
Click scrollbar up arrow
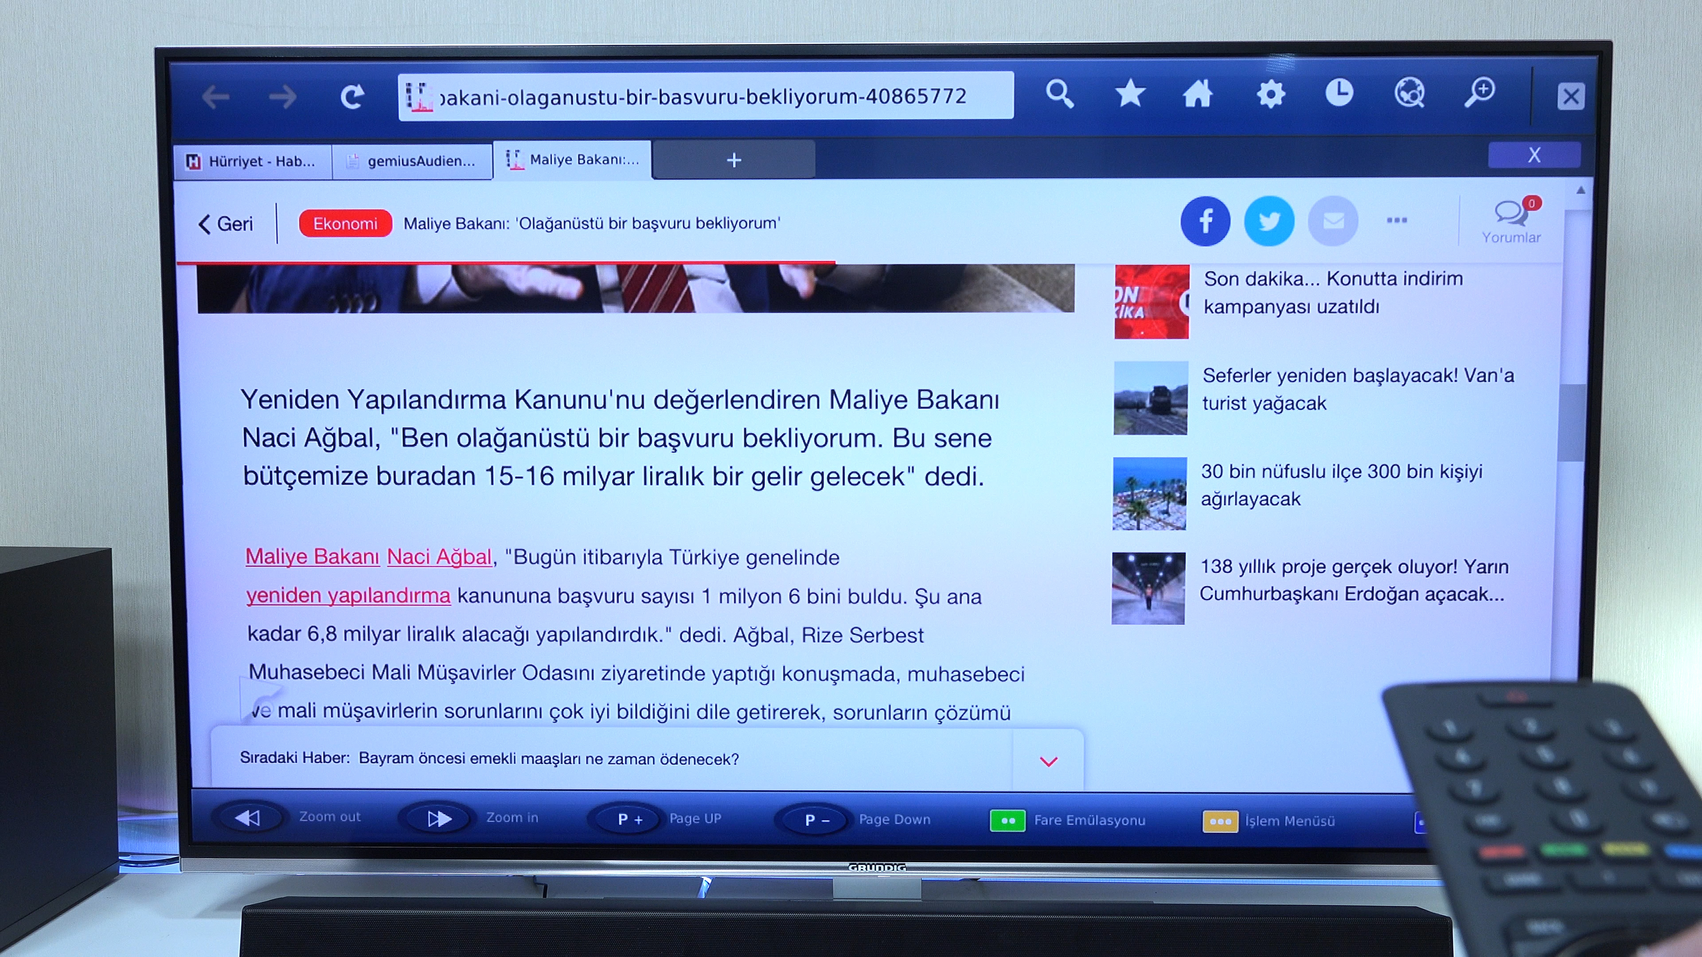1581,190
